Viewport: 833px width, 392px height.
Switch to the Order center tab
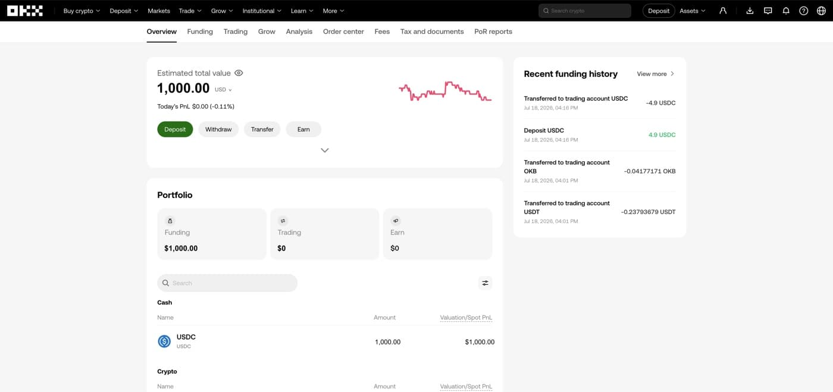point(343,32)
